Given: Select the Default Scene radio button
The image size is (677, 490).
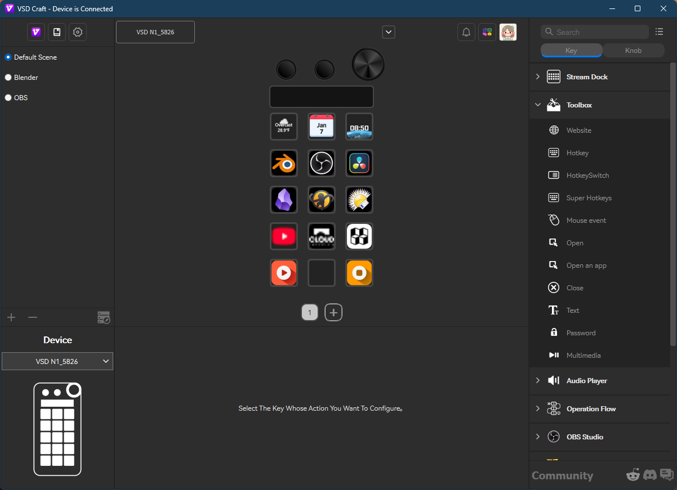Looking at the screenshot, I should (8, 57).
